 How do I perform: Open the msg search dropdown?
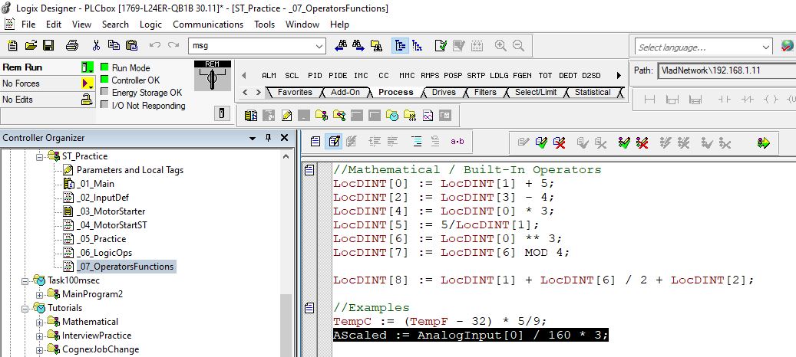(319, 47)
